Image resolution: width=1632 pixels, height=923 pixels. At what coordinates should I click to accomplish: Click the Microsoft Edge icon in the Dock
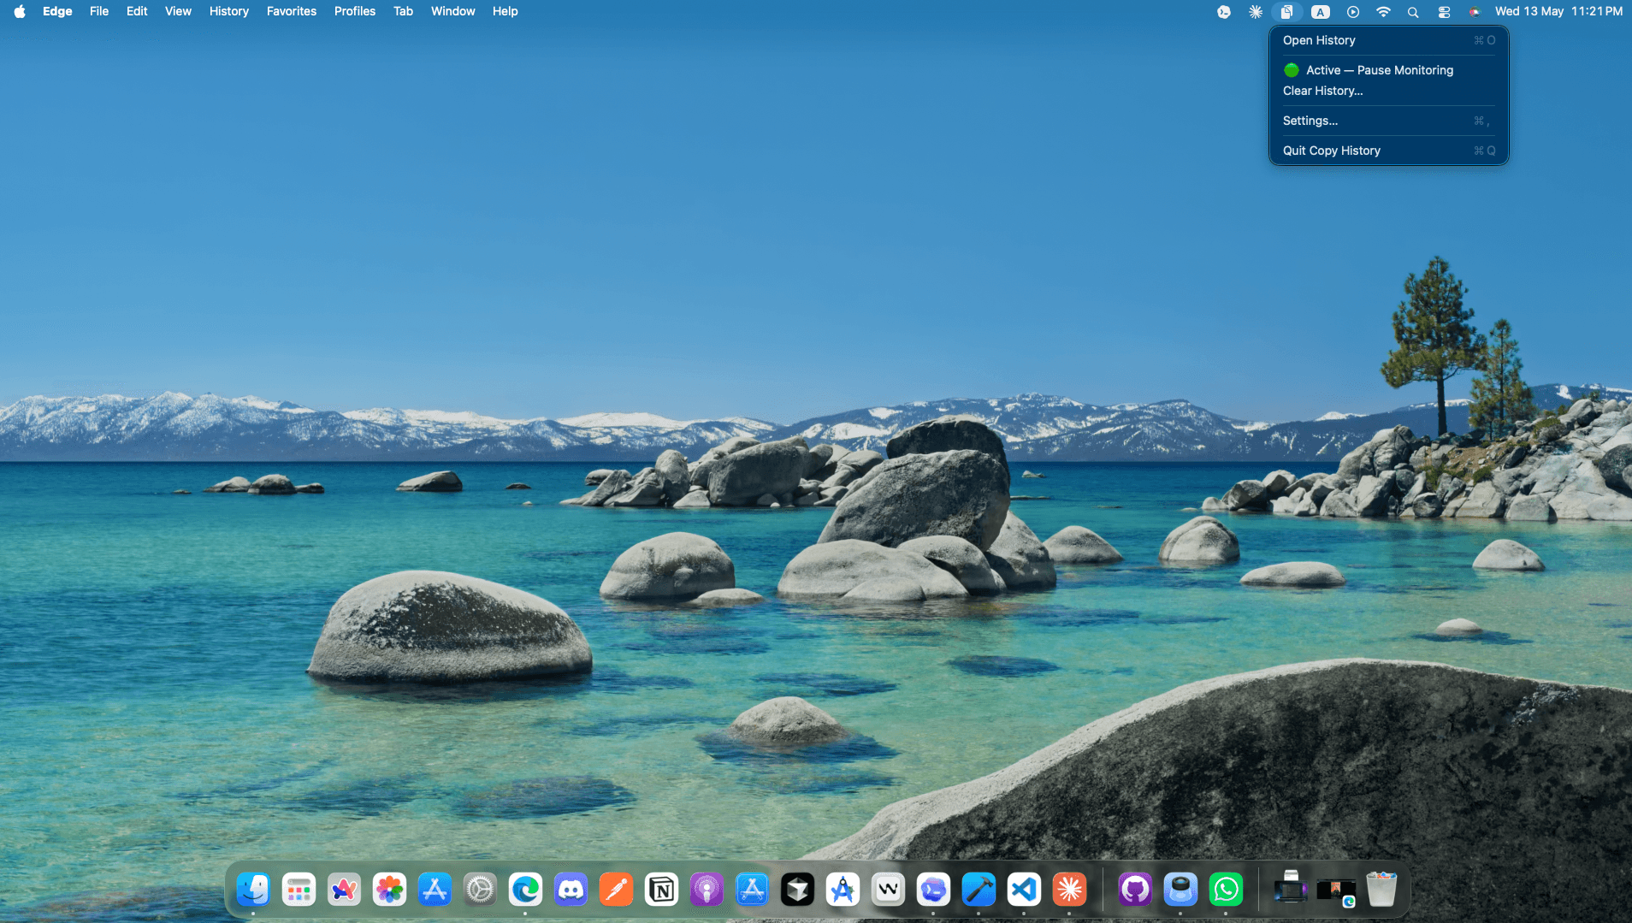[x=525, y=890]
